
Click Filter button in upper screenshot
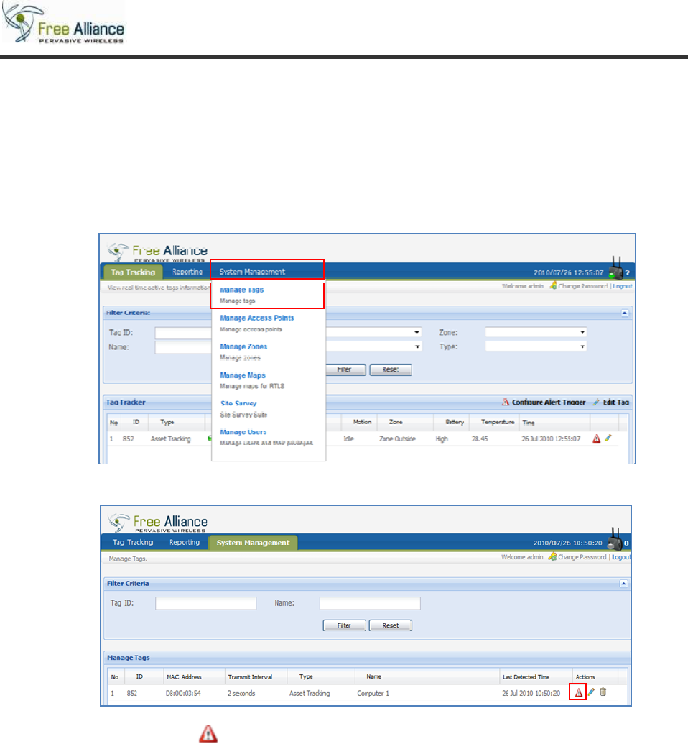[344, 369]
